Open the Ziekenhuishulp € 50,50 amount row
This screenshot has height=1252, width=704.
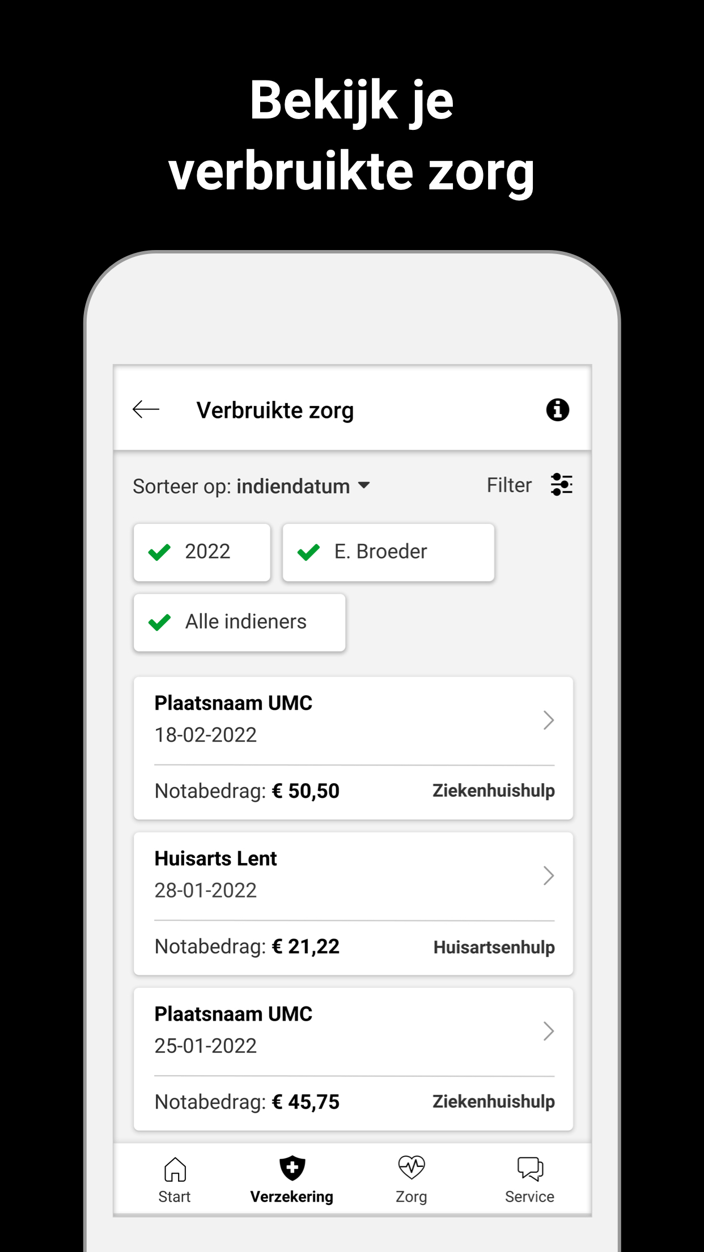(x=354, y=791)
